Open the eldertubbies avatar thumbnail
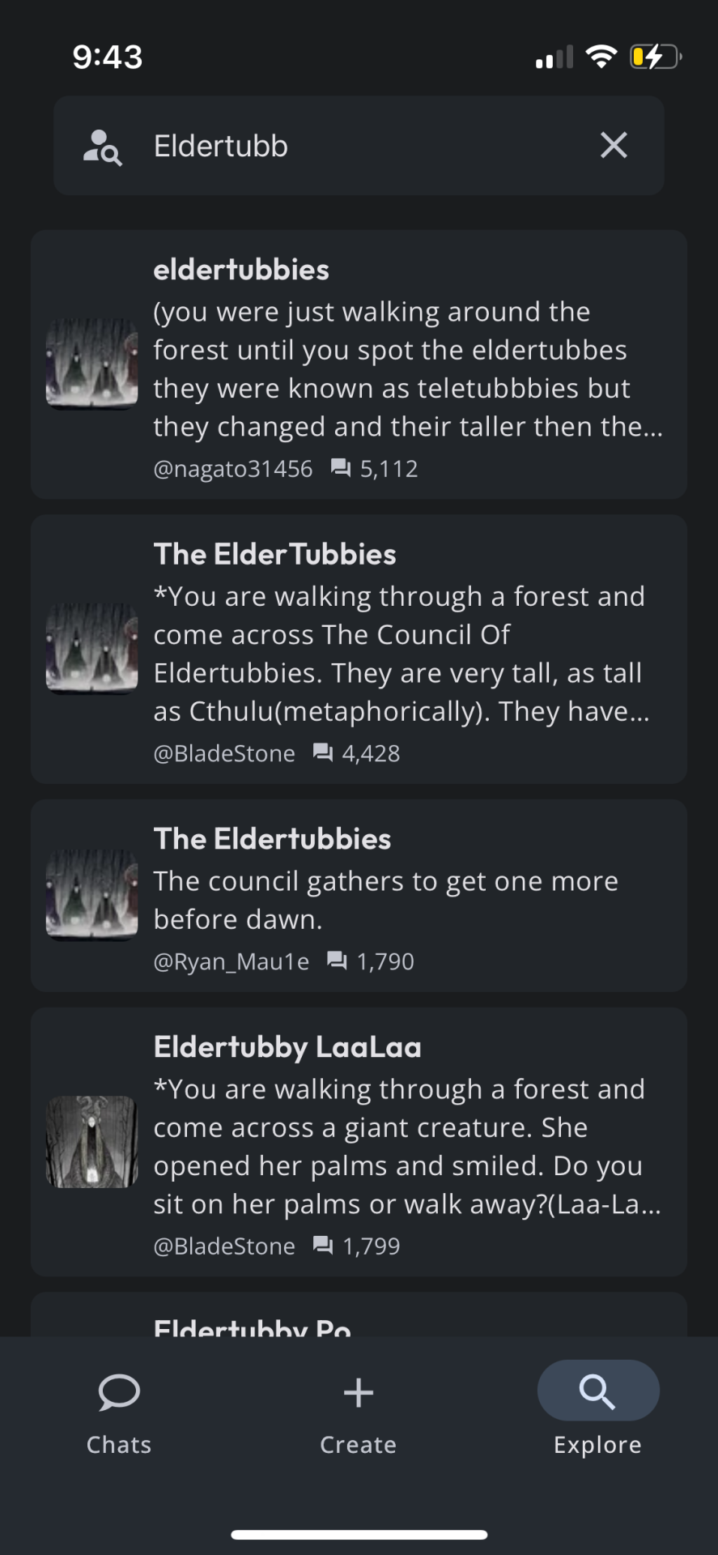The image size is (718, 1555). [92, 364]
